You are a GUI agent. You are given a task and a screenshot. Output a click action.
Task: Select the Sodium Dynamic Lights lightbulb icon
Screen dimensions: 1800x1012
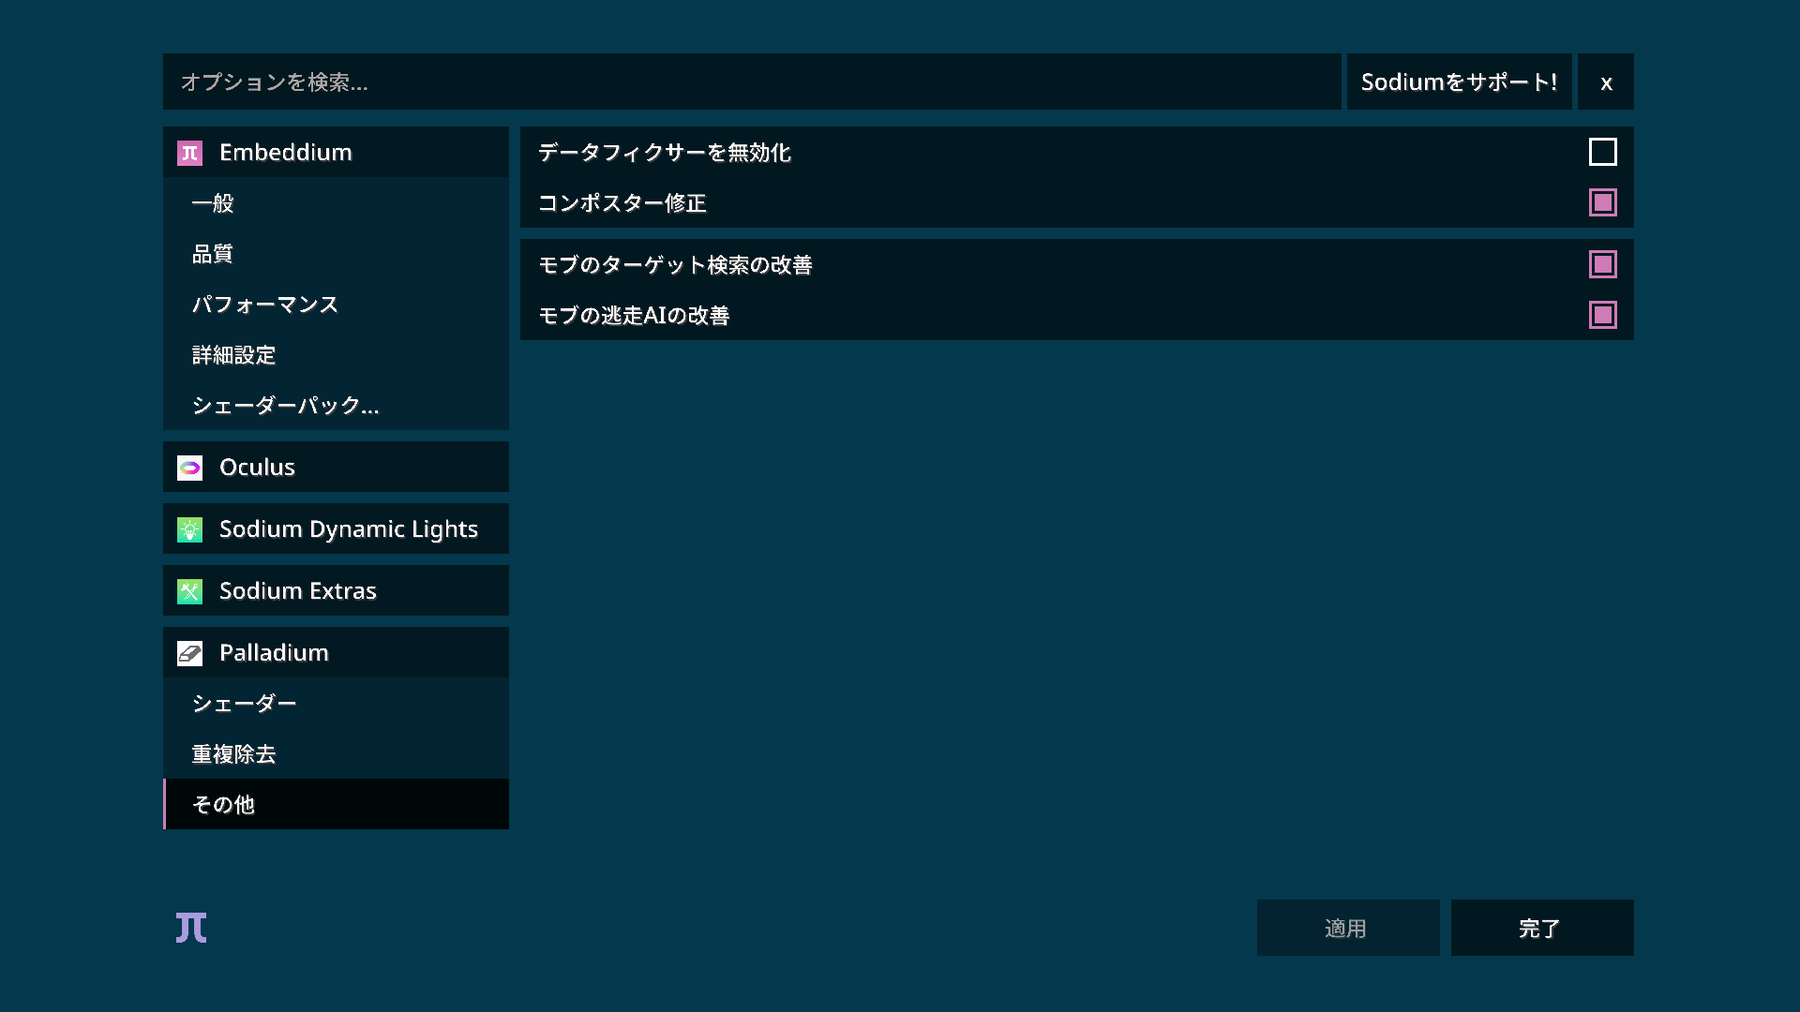(189, 528)
